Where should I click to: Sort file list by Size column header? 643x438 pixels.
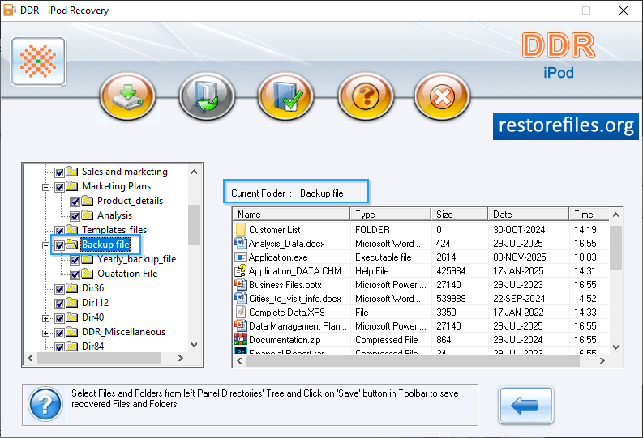point(459,214)
